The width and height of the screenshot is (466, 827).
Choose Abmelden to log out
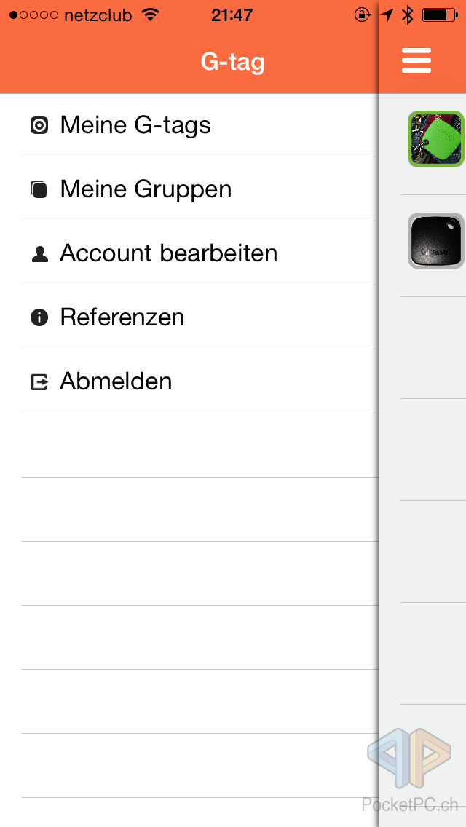pos(116,381)
